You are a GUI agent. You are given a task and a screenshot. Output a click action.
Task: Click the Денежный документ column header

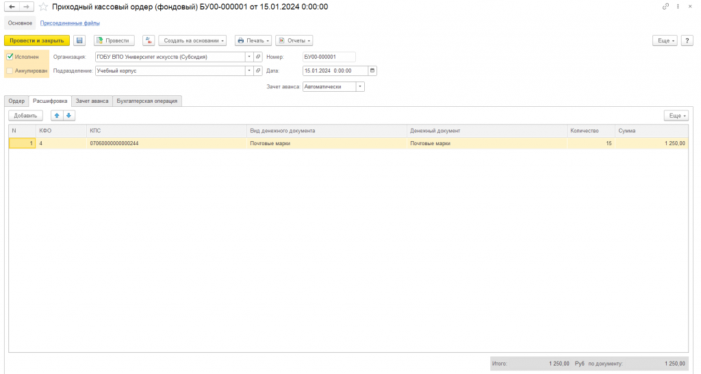[487, 131]
